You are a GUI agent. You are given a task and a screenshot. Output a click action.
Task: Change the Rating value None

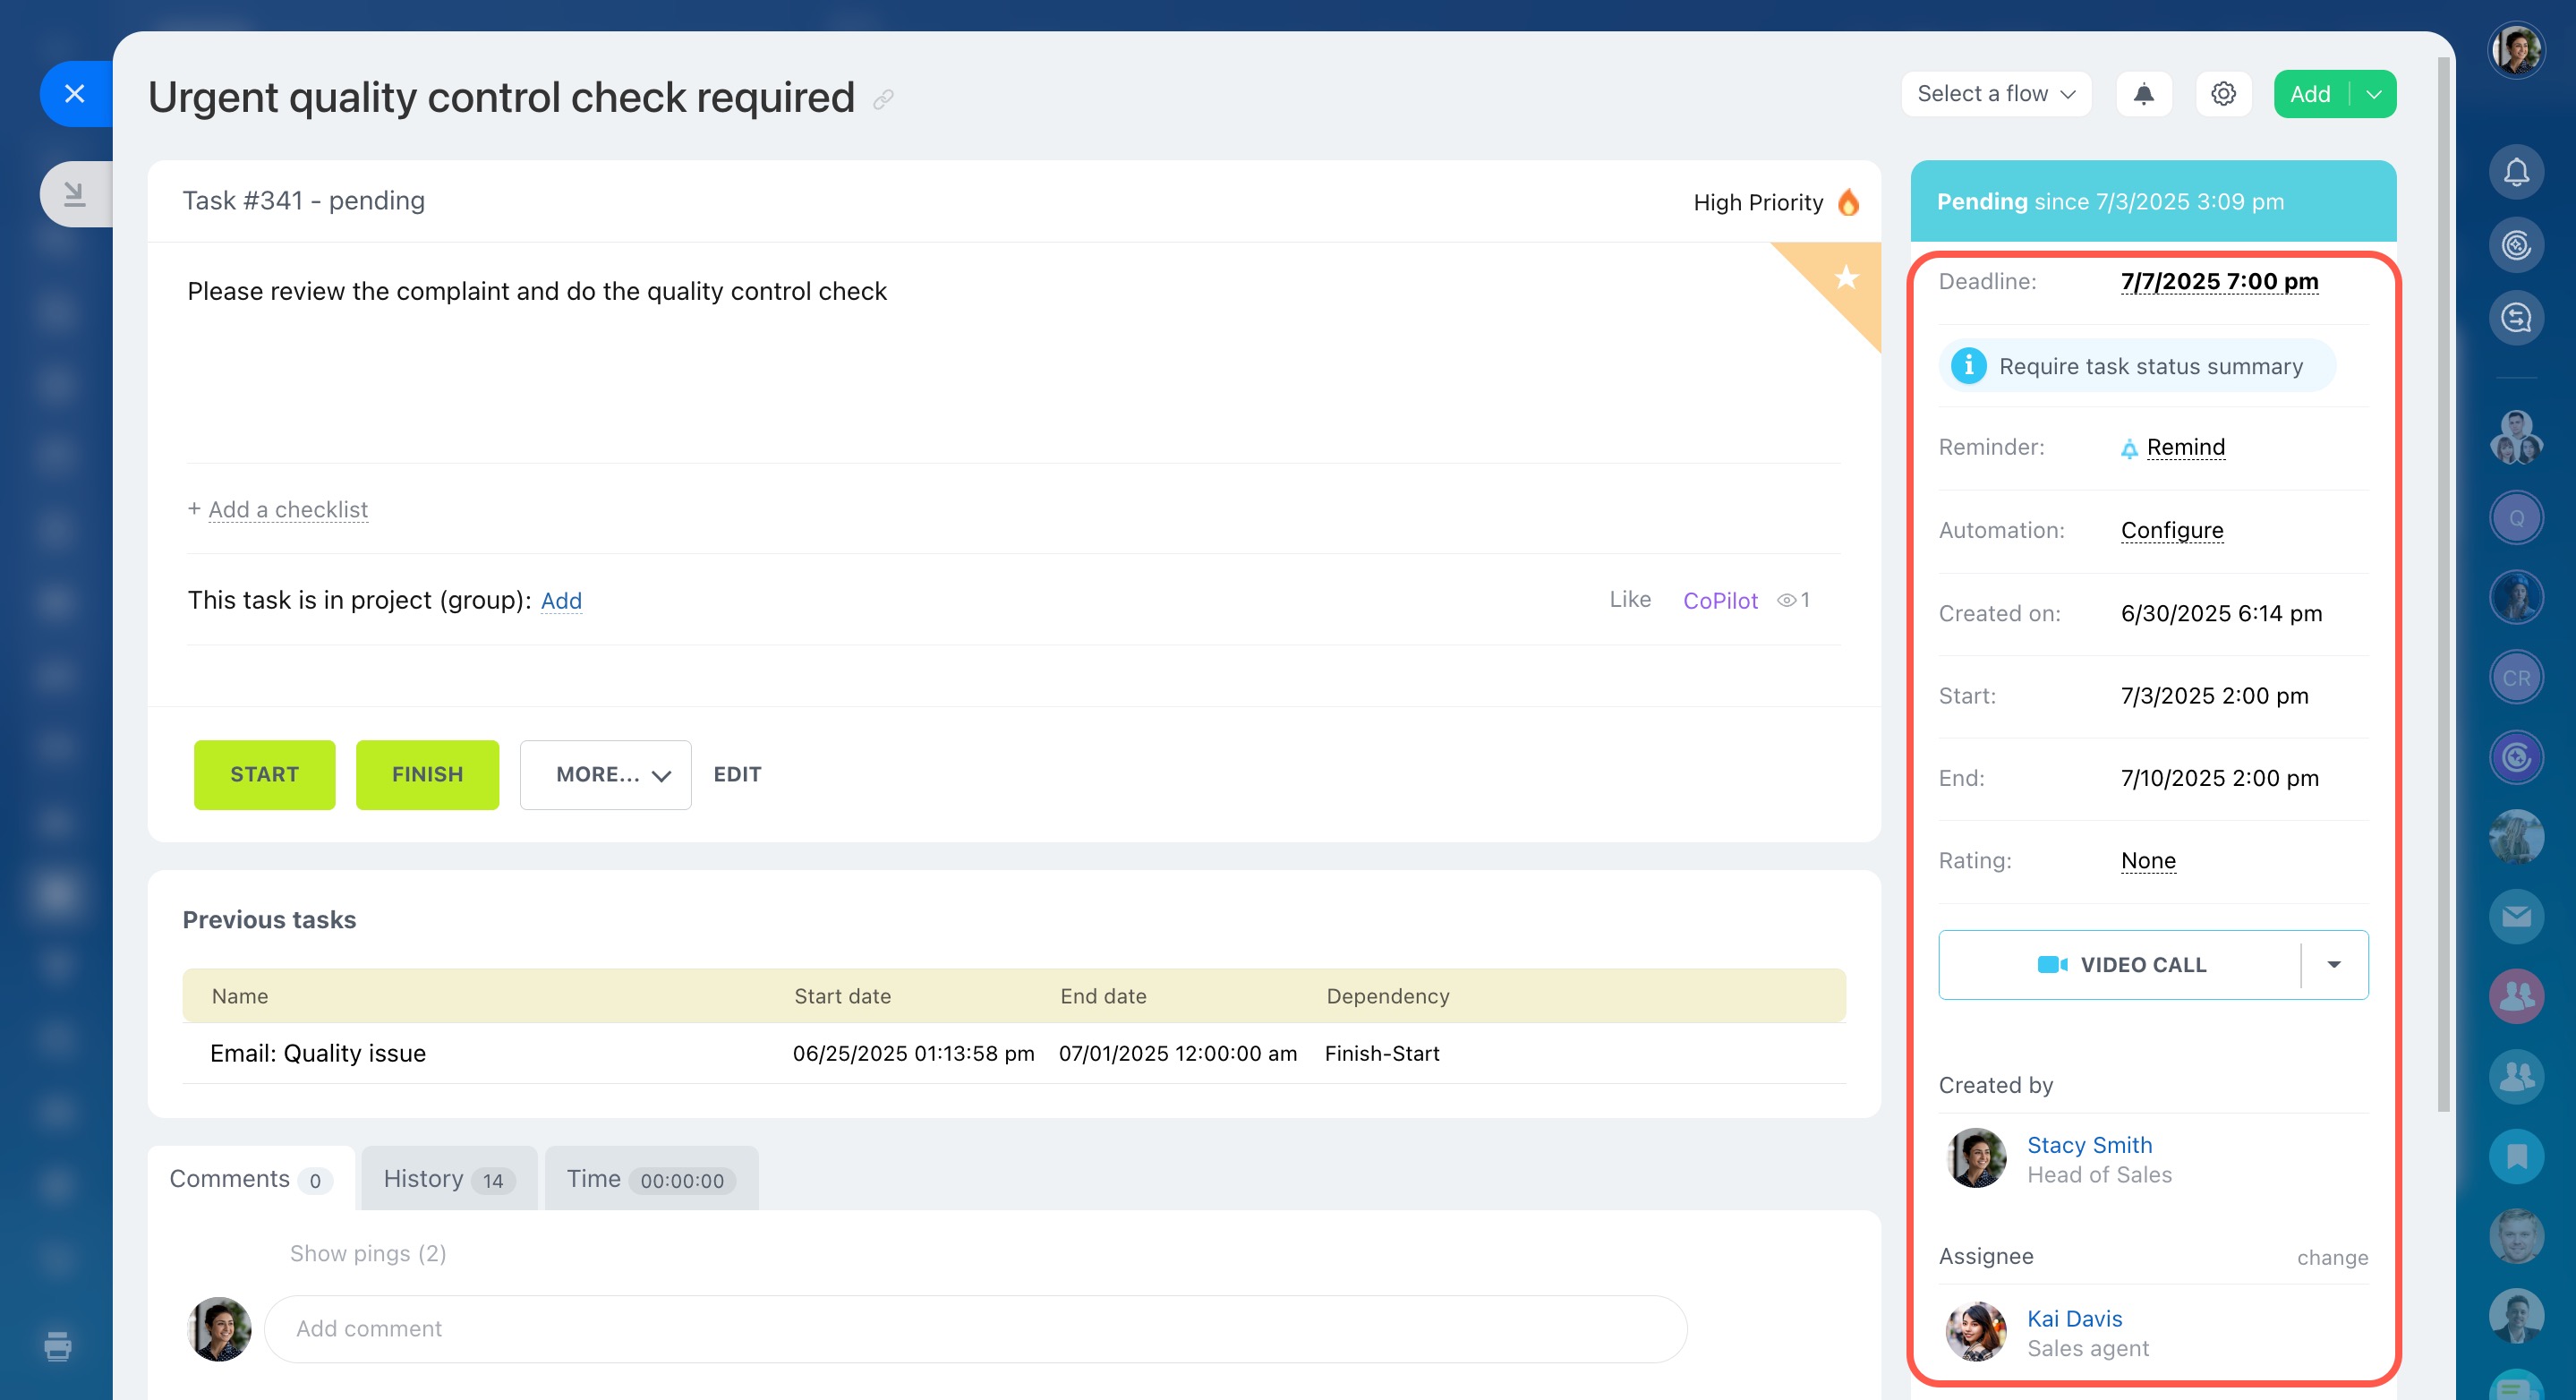tap(2148, 860)
